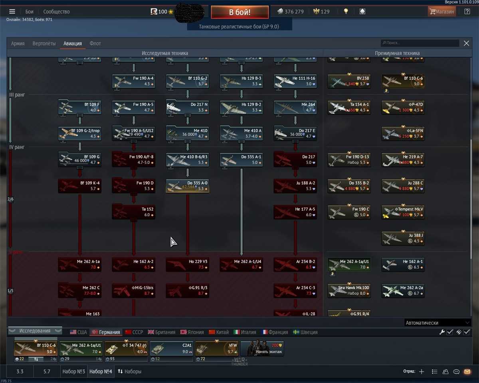Open the Автоматически dropdown
The image size is (479, 383).
click(x=437, y=323)
